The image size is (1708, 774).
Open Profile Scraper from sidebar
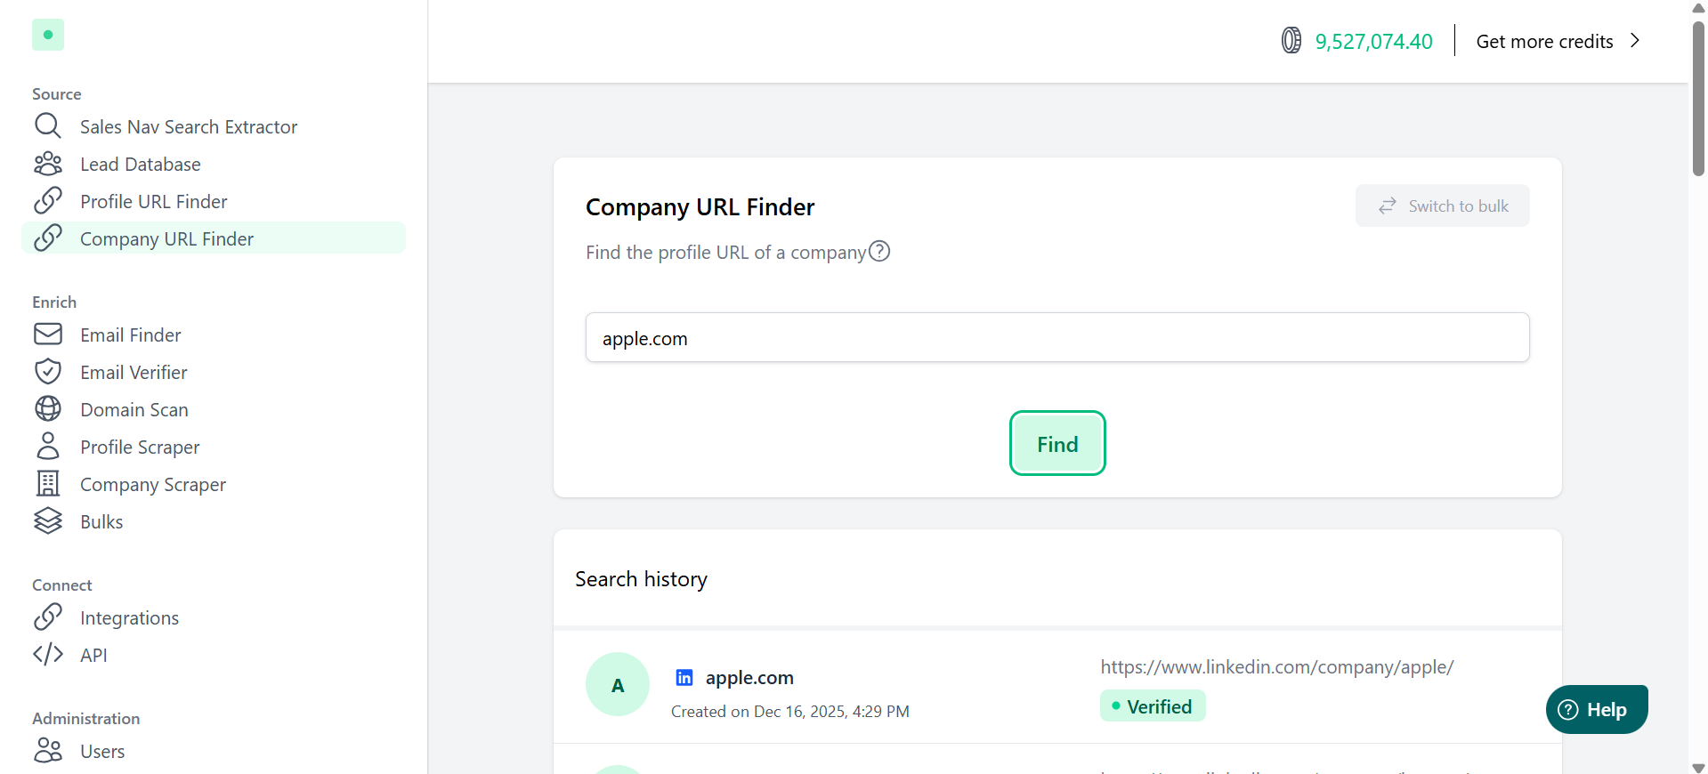[140, 447]
